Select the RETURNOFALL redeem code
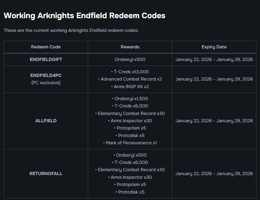This screenshot has height=200, width=260. (46, 174)
